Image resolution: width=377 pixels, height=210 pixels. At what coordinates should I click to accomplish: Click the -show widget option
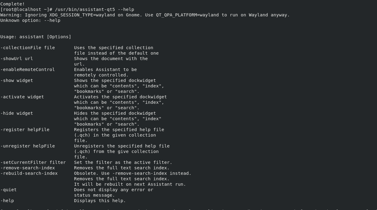coord(17,80)
